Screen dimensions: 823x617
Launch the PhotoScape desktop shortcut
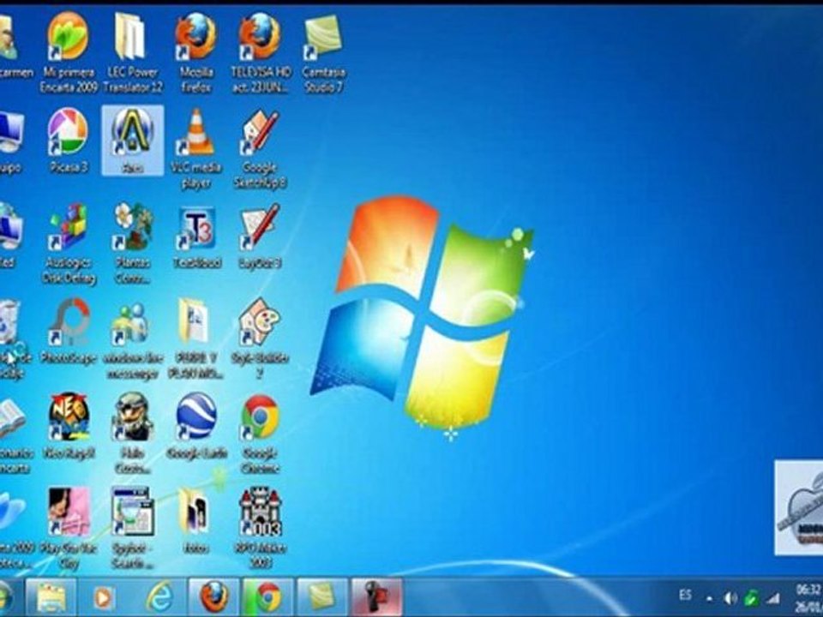click(69, 331)
